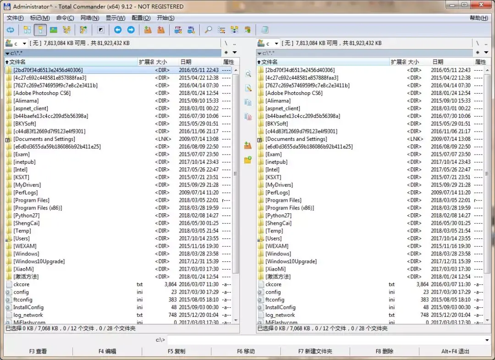
Task: Open the 帮助(H) menu
Action: pos(479,18)
